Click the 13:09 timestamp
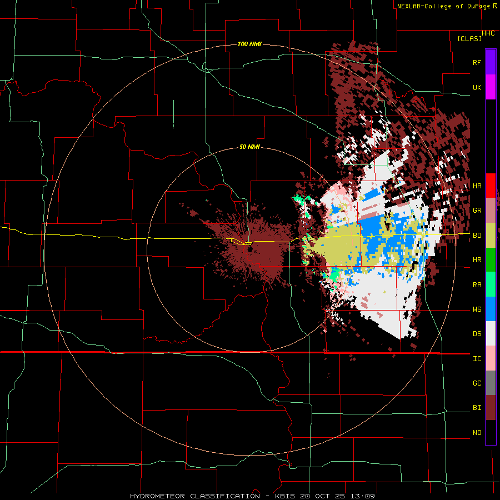The width and height of the screenshot is (500, 500). 362,496
